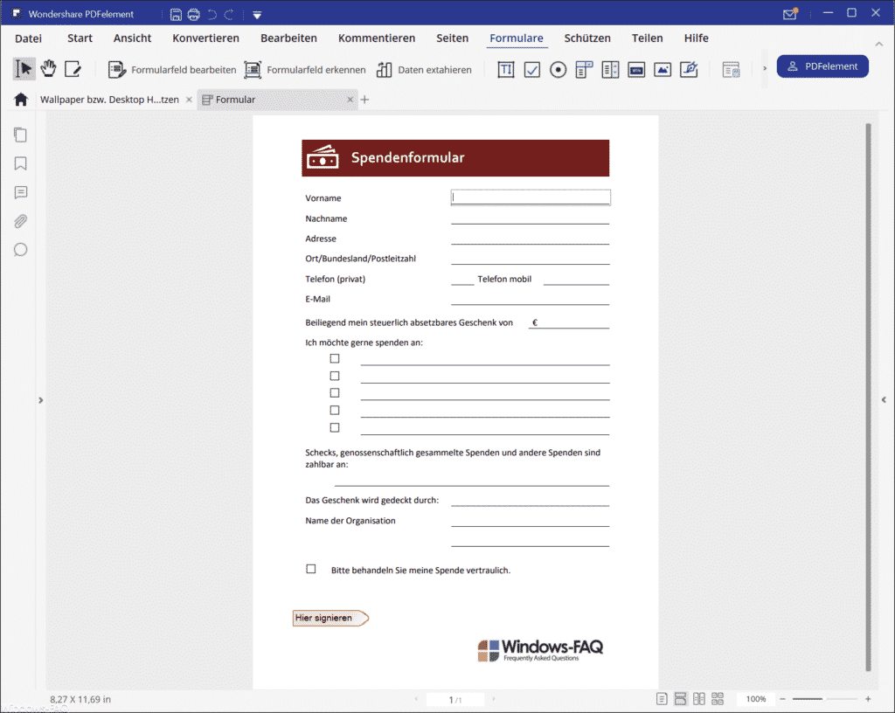Check the third donation option checkbox
895x713 pixels.
coord(335,393)
